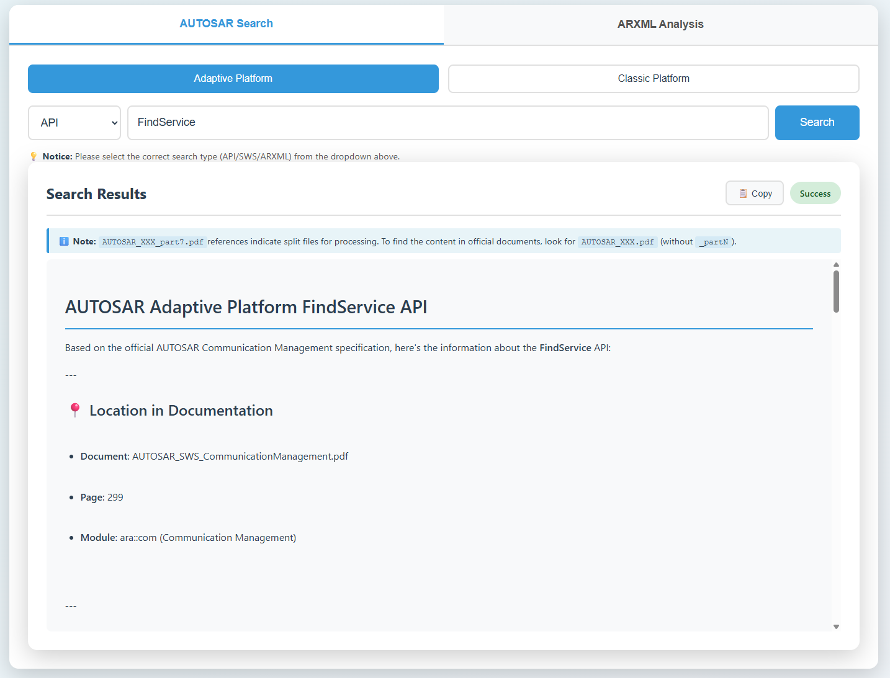Select the Adaptive Platform option

pos(233,79)
